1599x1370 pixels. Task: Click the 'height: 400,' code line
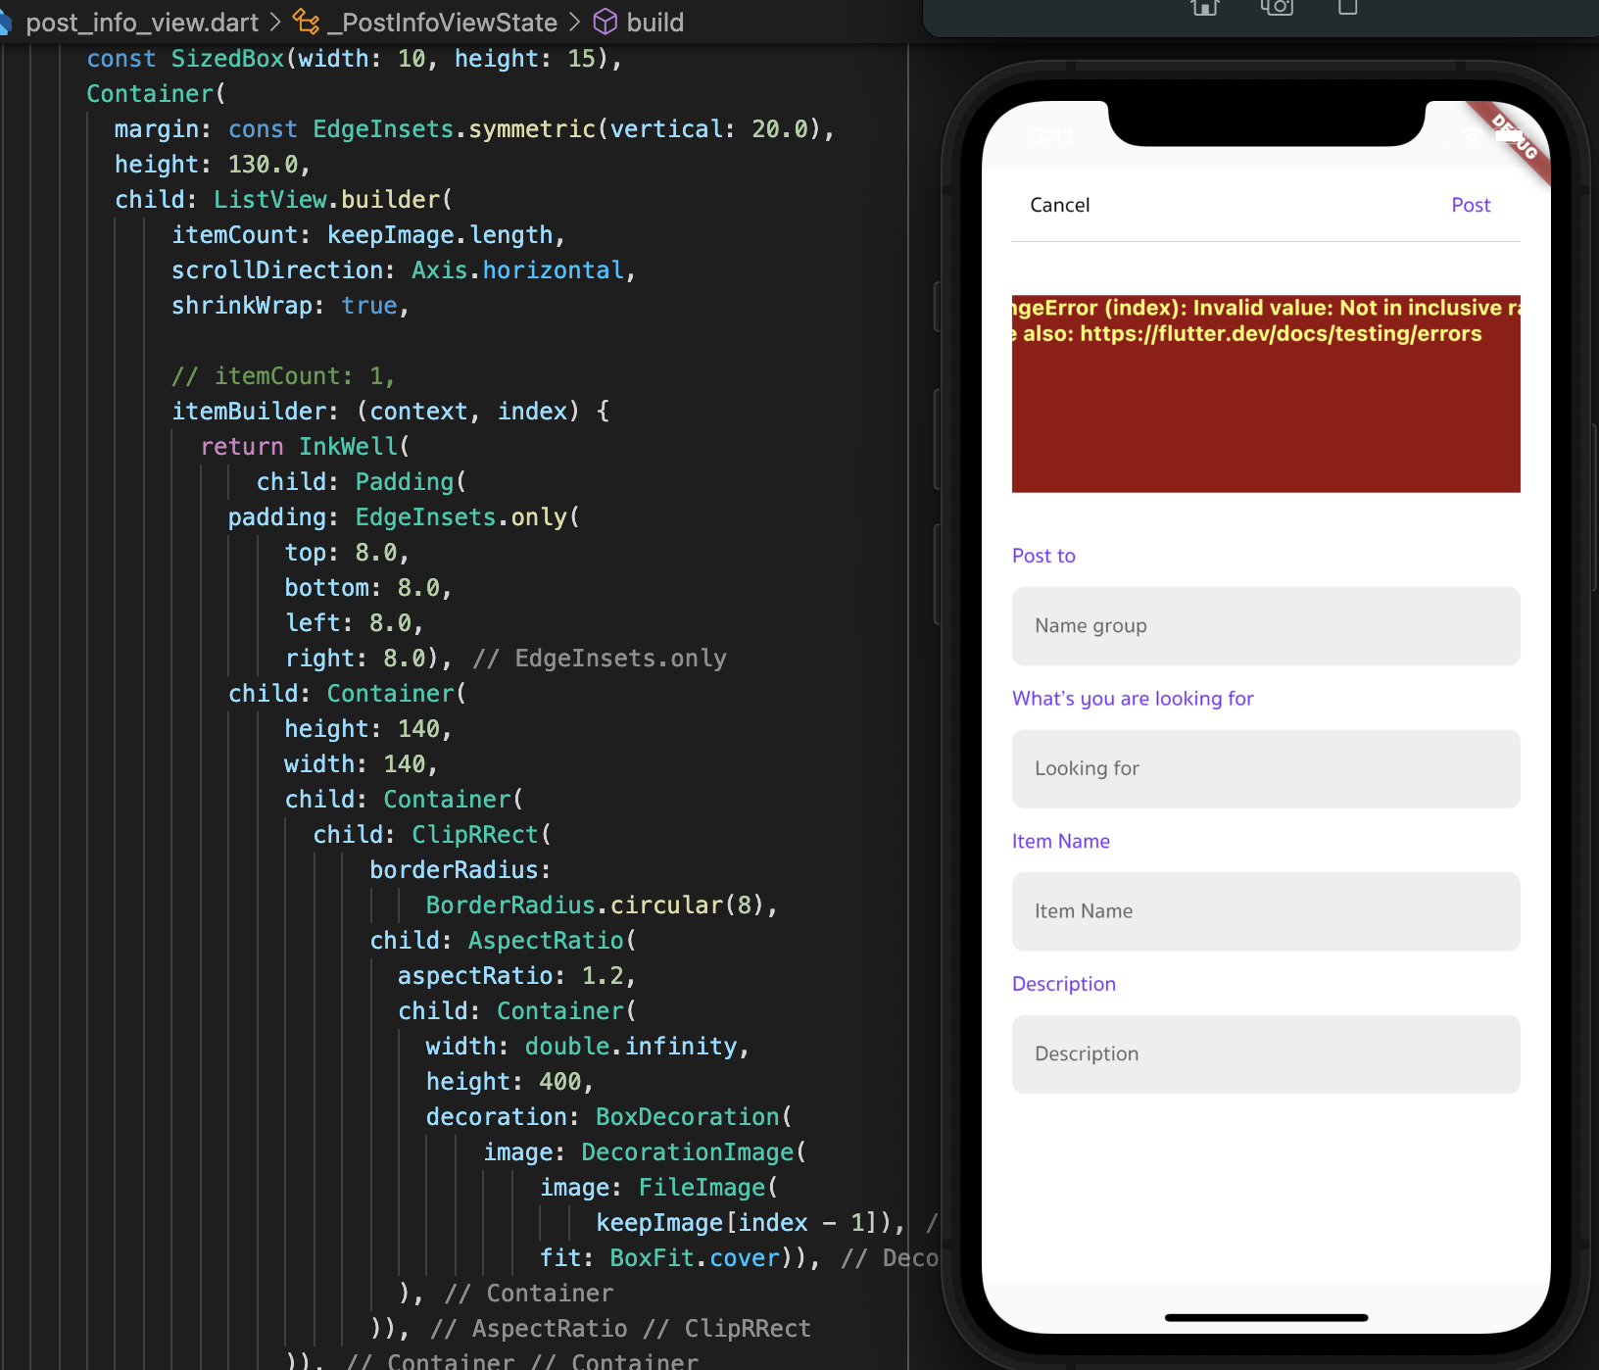(509, 1082)
